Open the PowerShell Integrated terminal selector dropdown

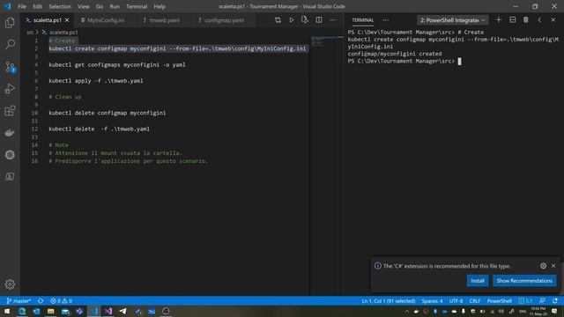coord(453,20)
